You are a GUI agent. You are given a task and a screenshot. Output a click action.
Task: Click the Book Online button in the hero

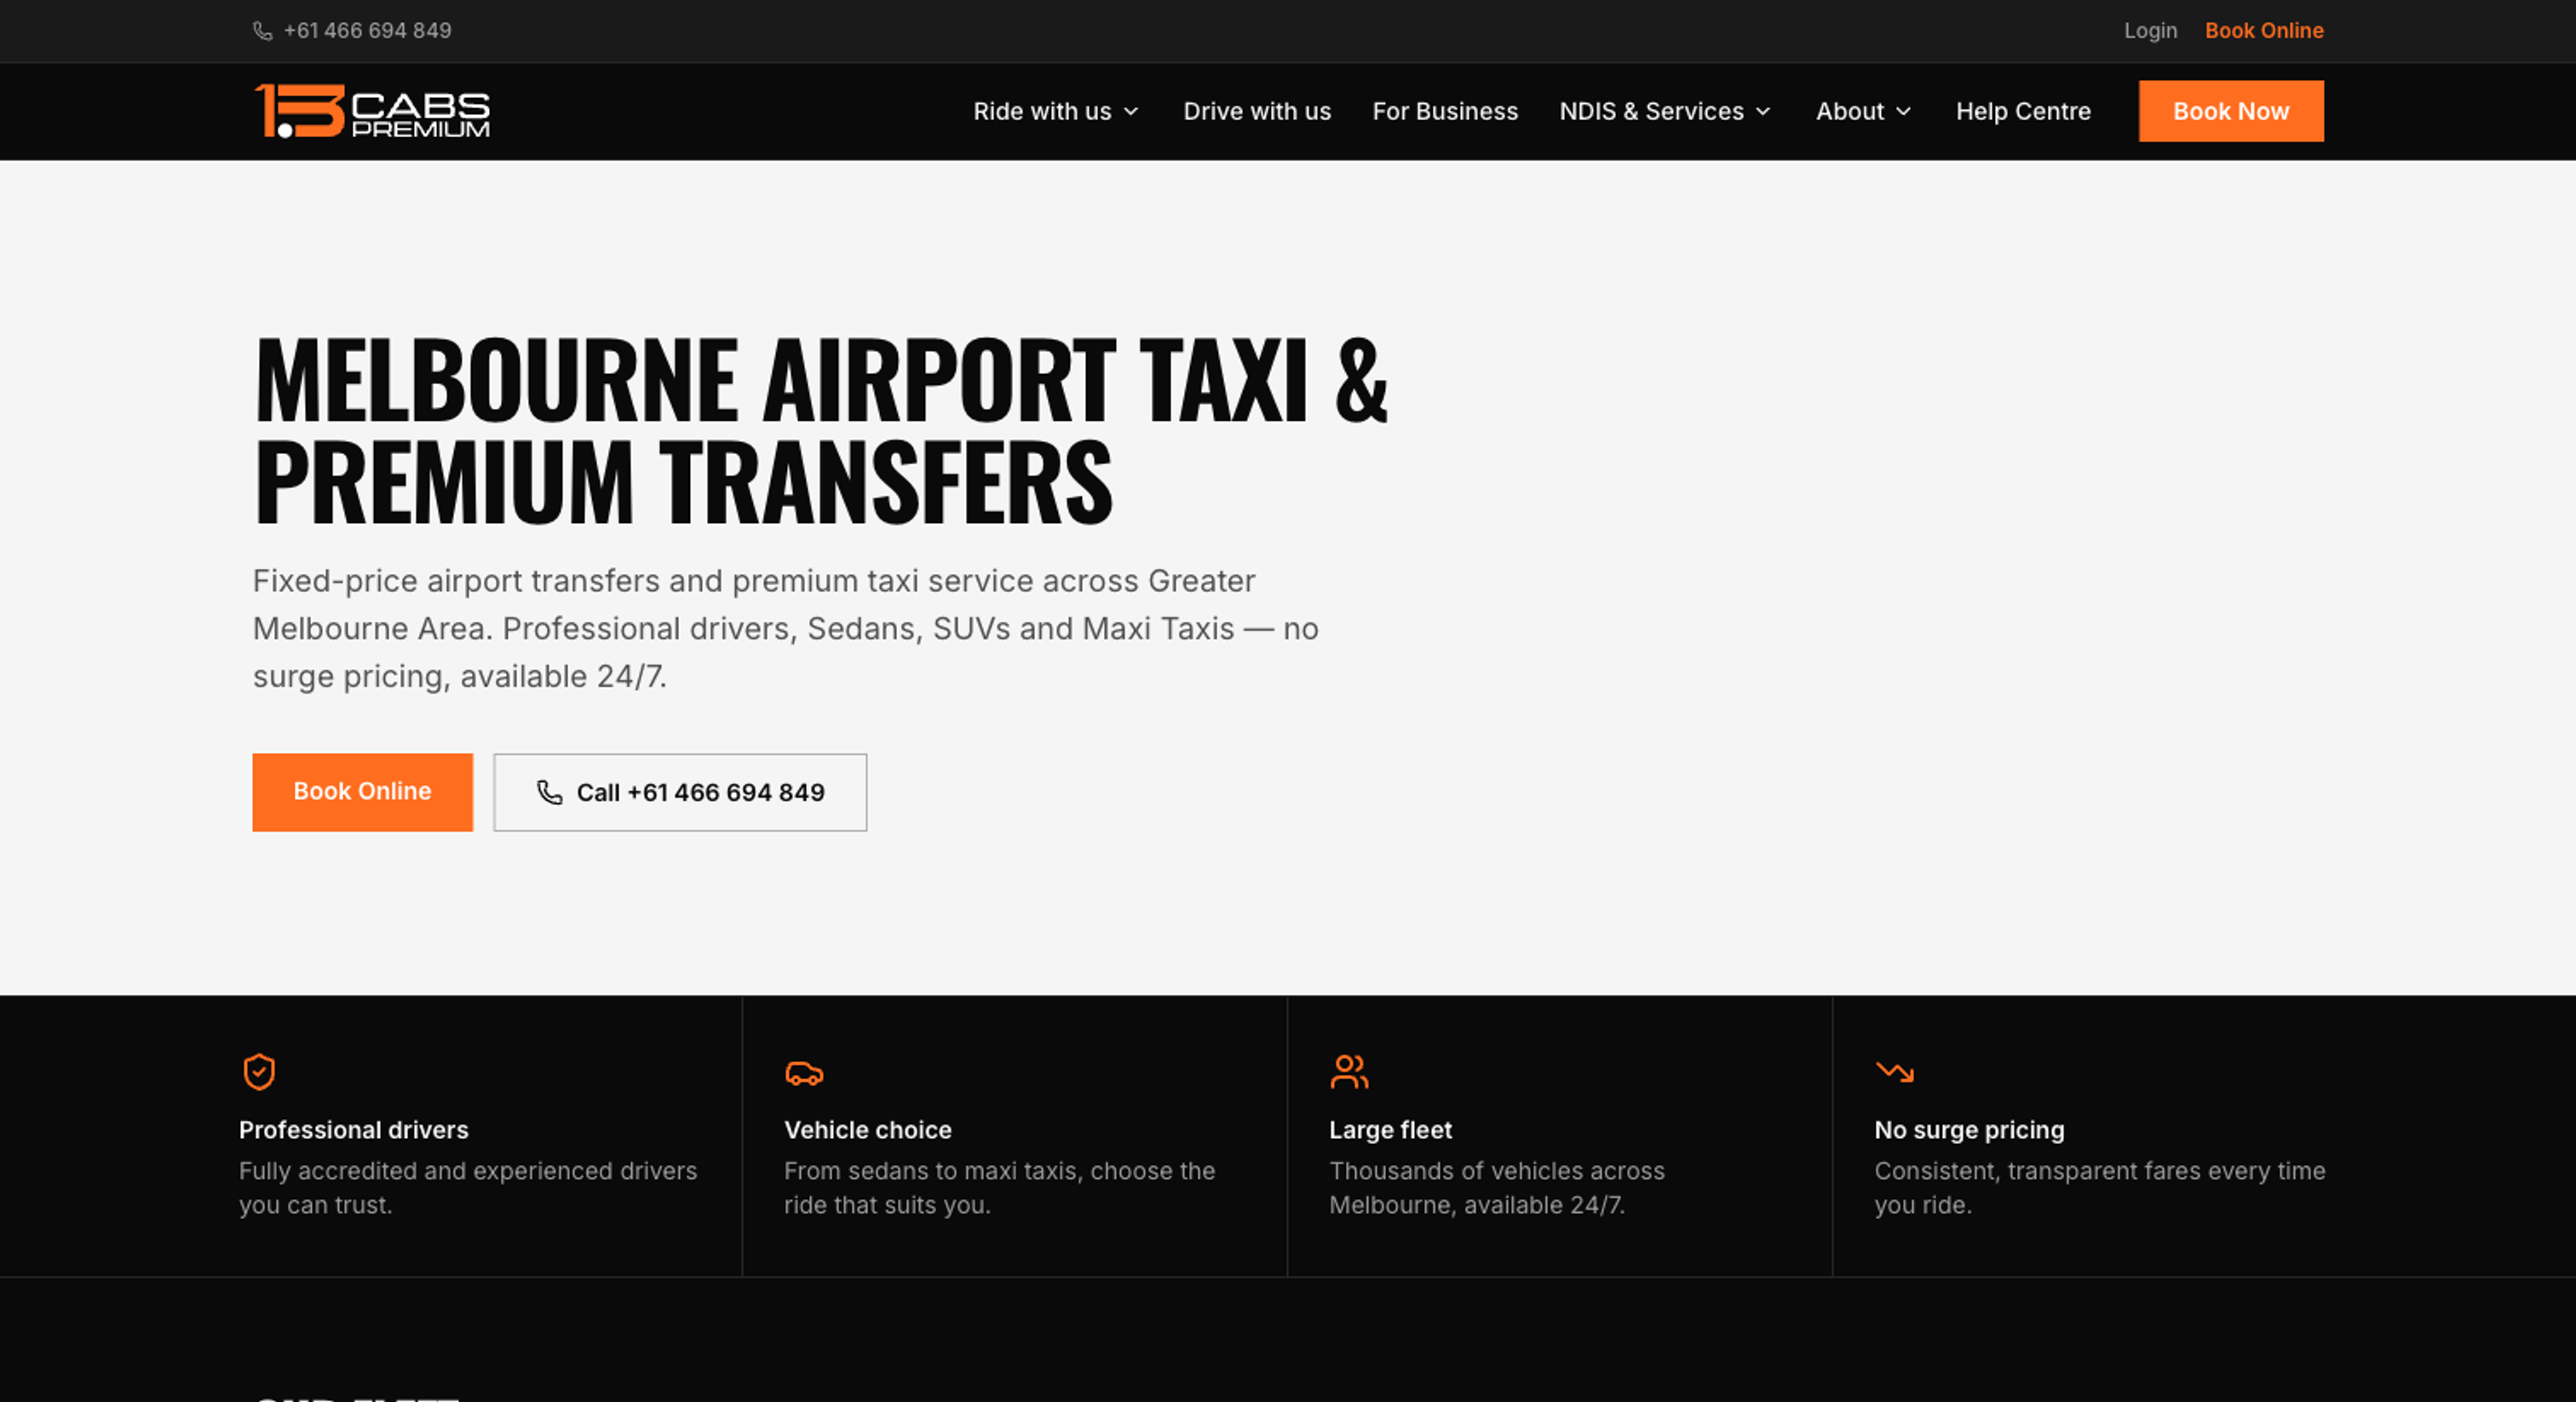pyautogui.click(x=362, y=792)
